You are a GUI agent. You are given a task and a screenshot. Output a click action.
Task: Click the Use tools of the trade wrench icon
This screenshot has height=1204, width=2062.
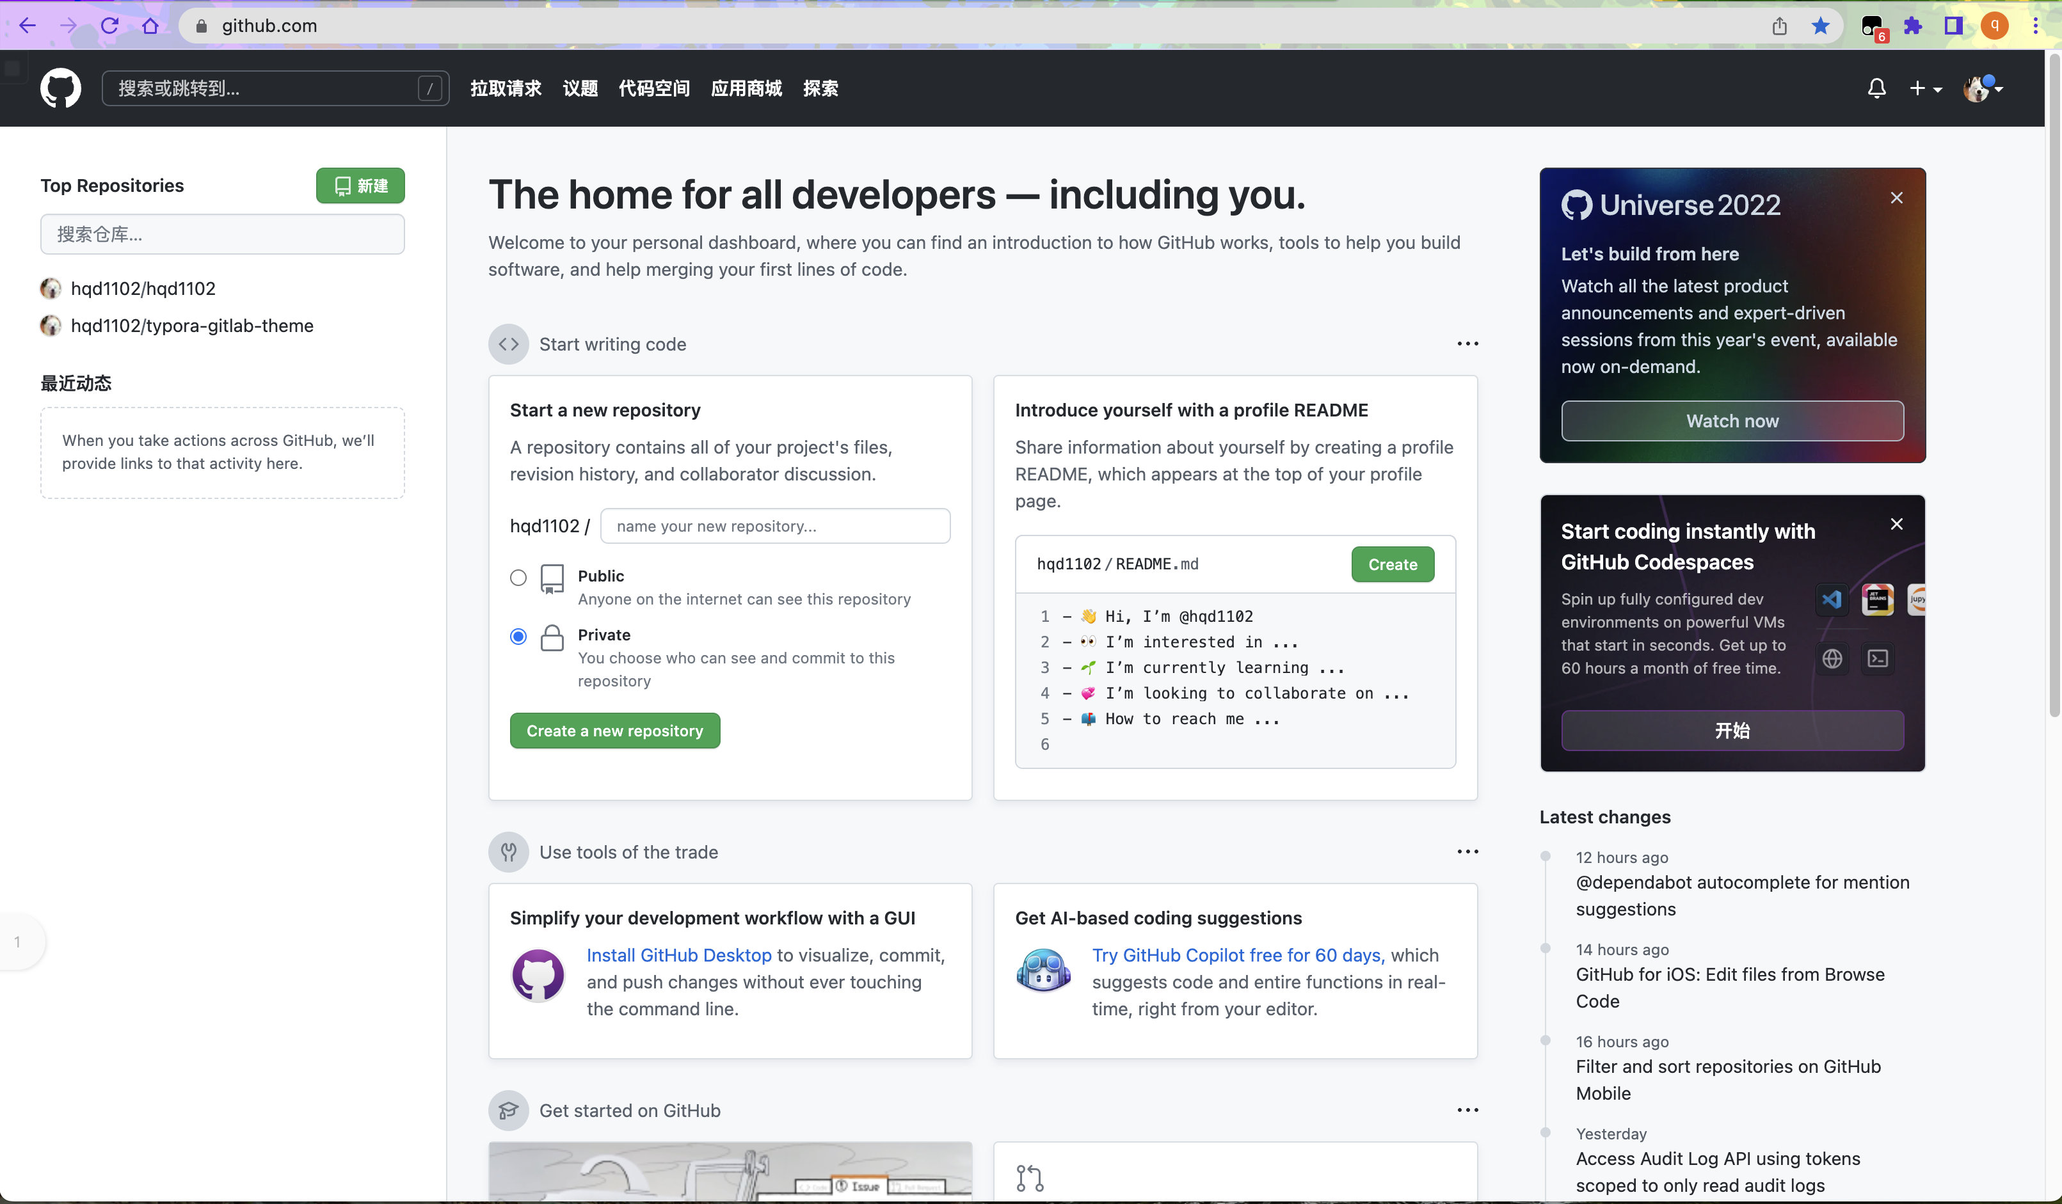[x=508, y=852]
